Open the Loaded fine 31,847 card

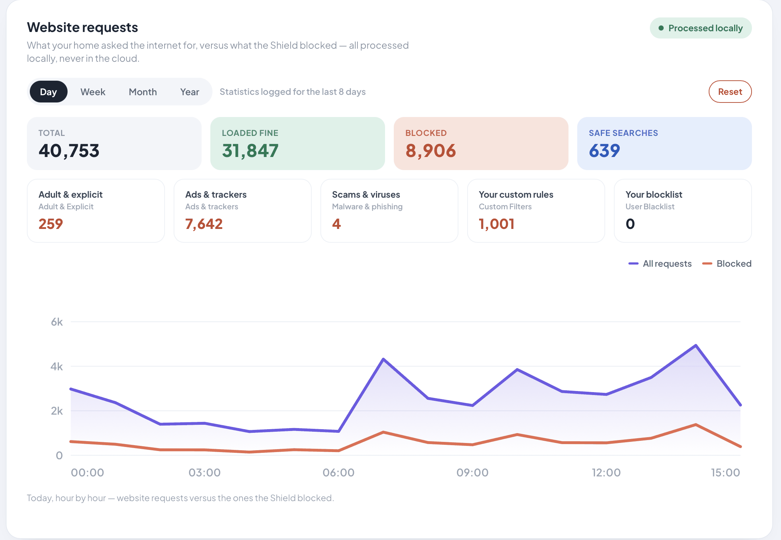[298, 144]
